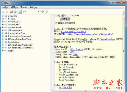Click the ILSpy title bar app icon
Image resolution: width=127 pixels, height=92 pixels.
click(2, 3)
